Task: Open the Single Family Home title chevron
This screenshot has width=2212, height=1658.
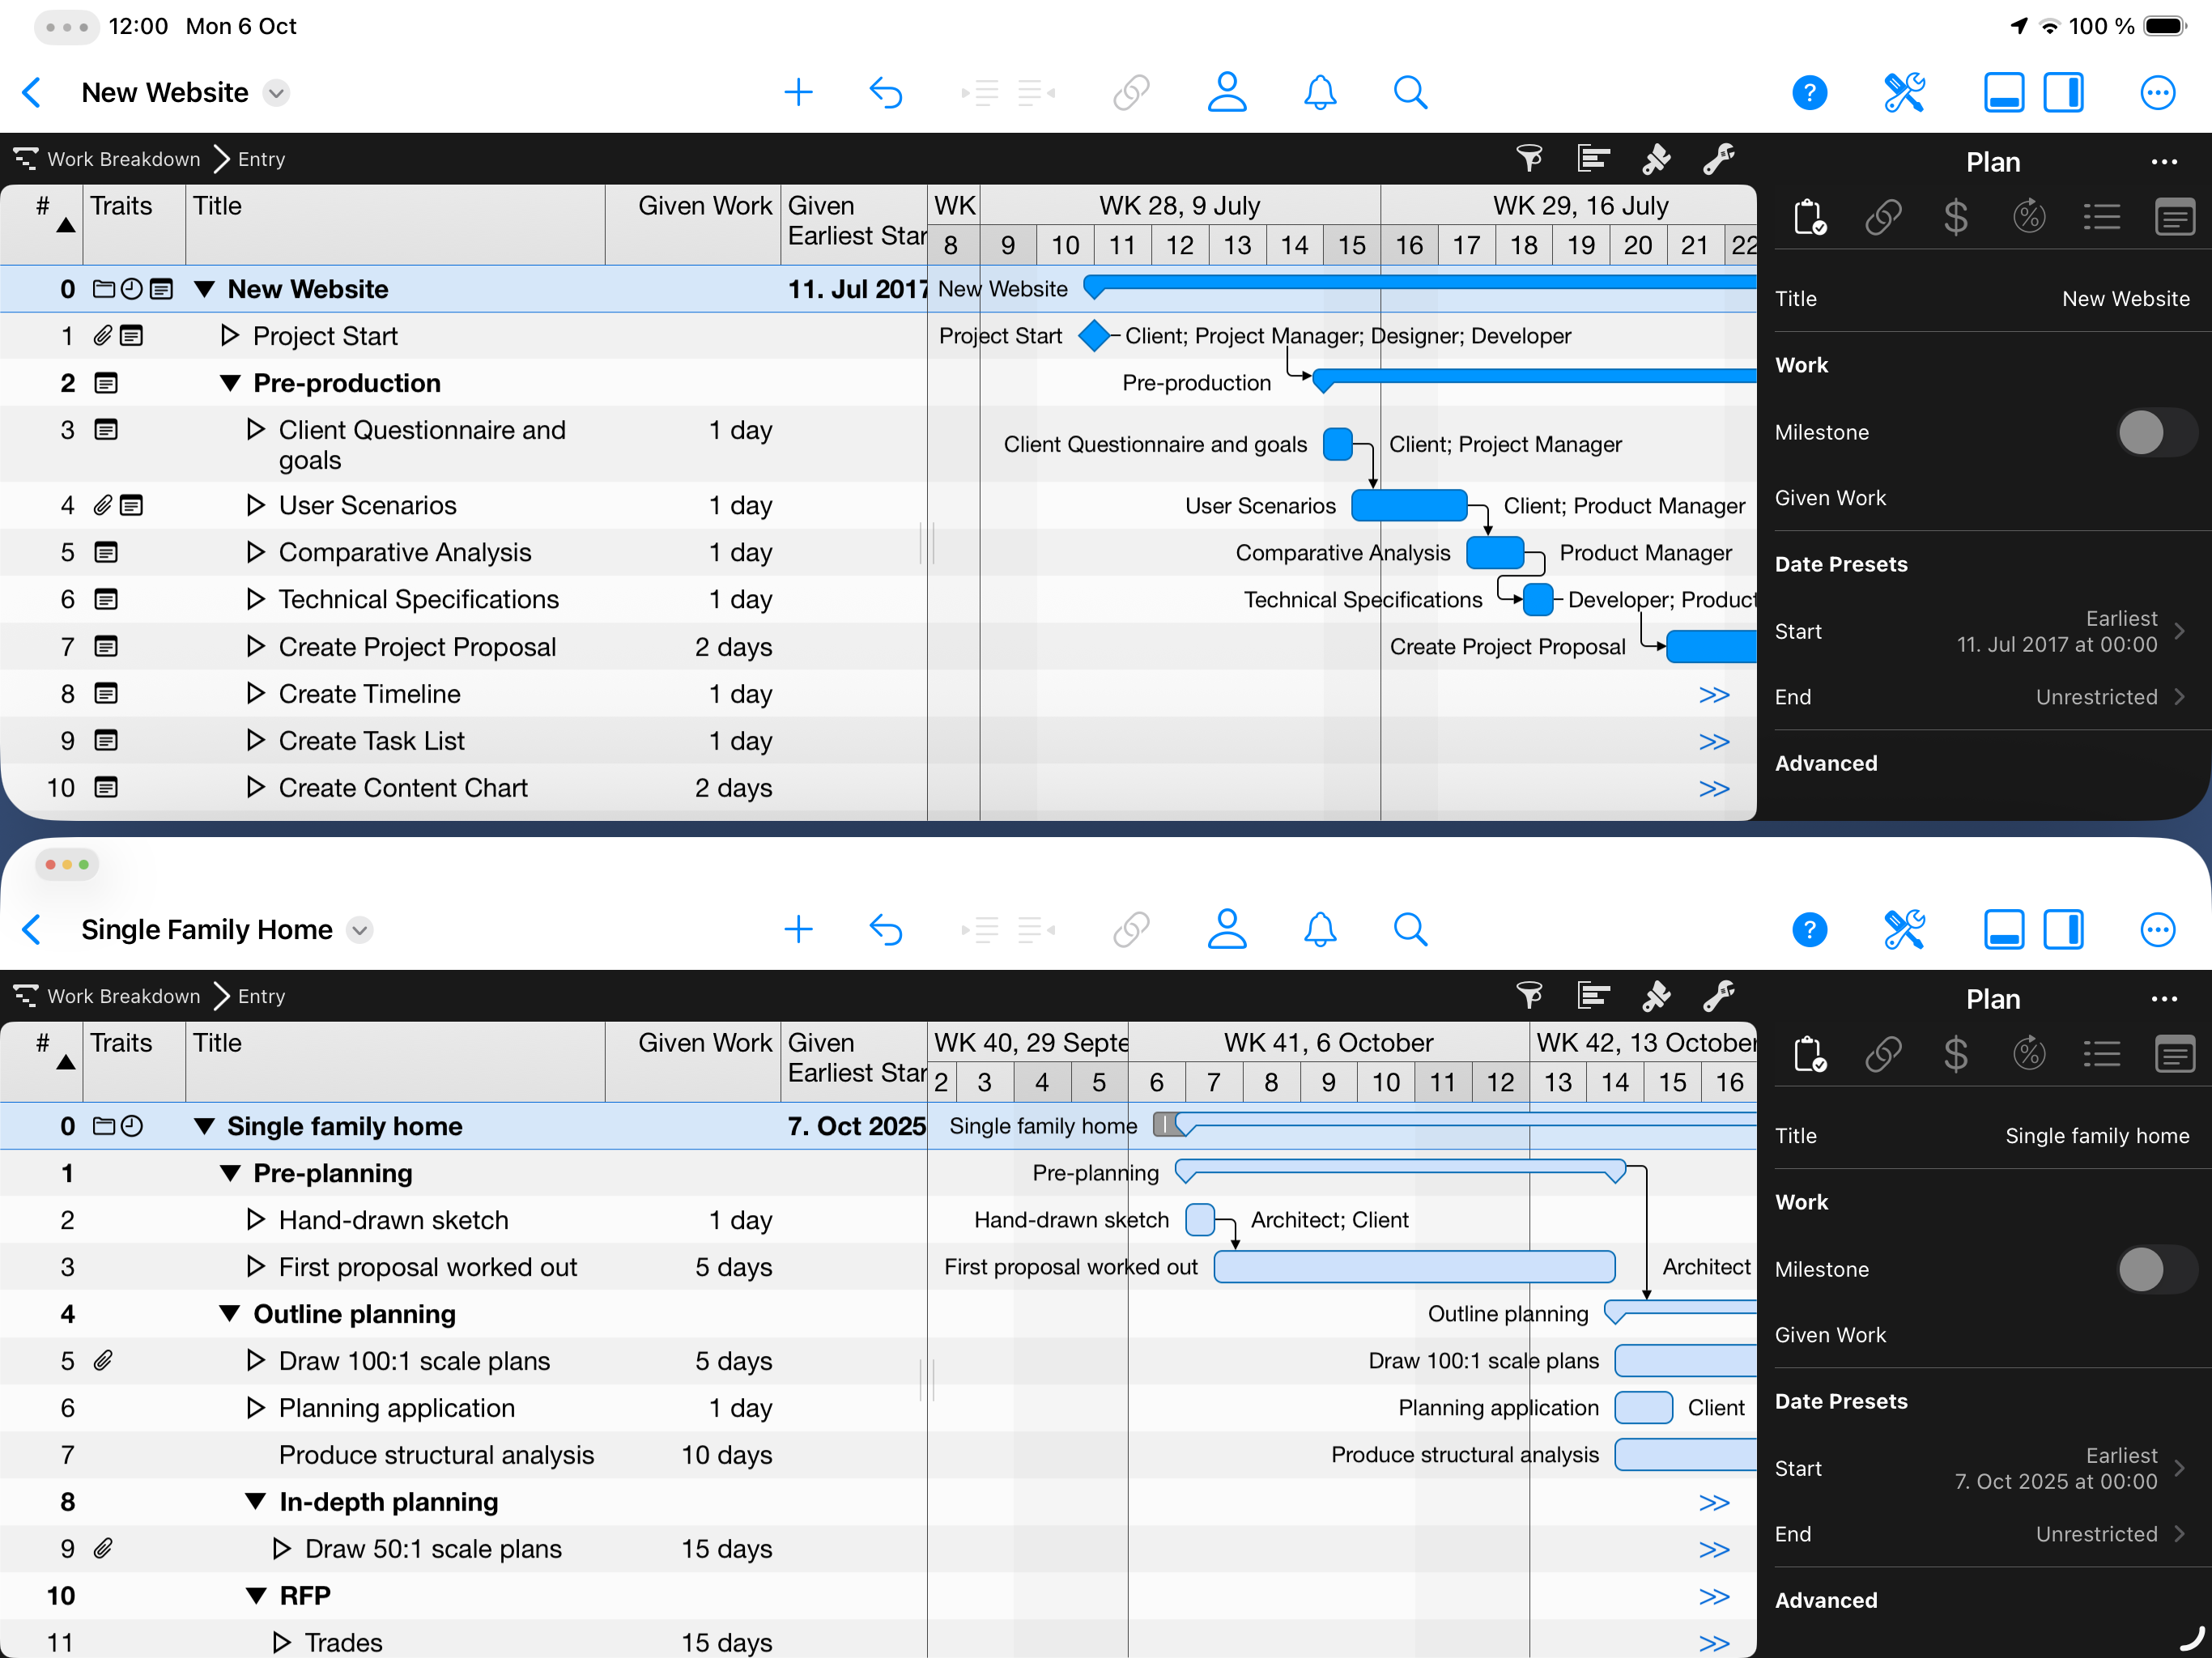Action: tap(359, 929)
